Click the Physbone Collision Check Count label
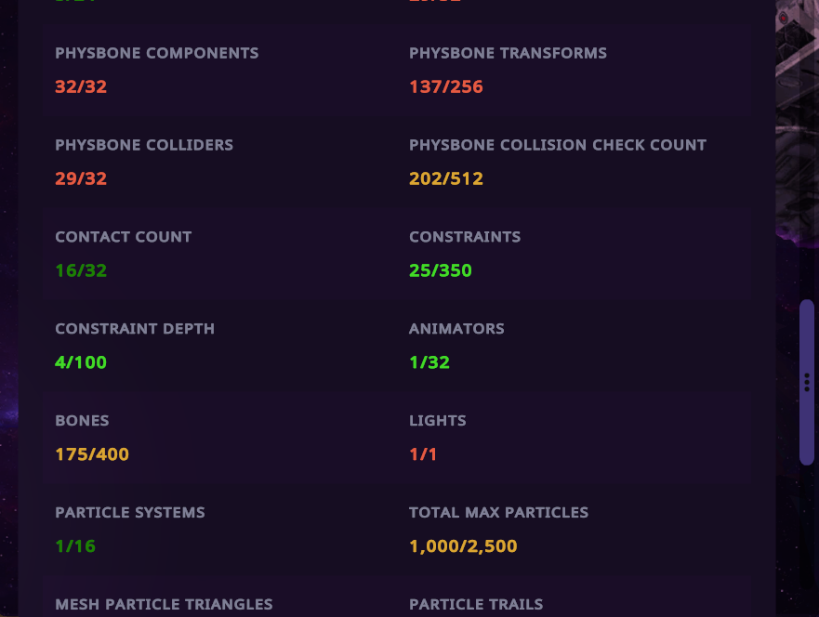The width and height of the screenshot is (819, 617). [558, 145]
